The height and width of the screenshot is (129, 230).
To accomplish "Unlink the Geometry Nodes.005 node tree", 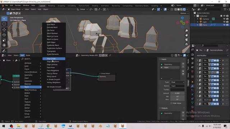I will [106, 55].
